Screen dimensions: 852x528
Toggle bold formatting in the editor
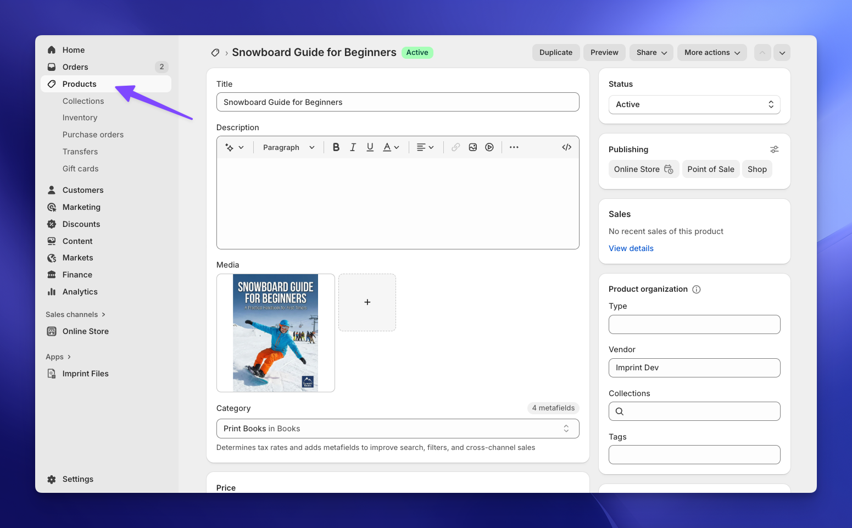[x=336, y=147]
